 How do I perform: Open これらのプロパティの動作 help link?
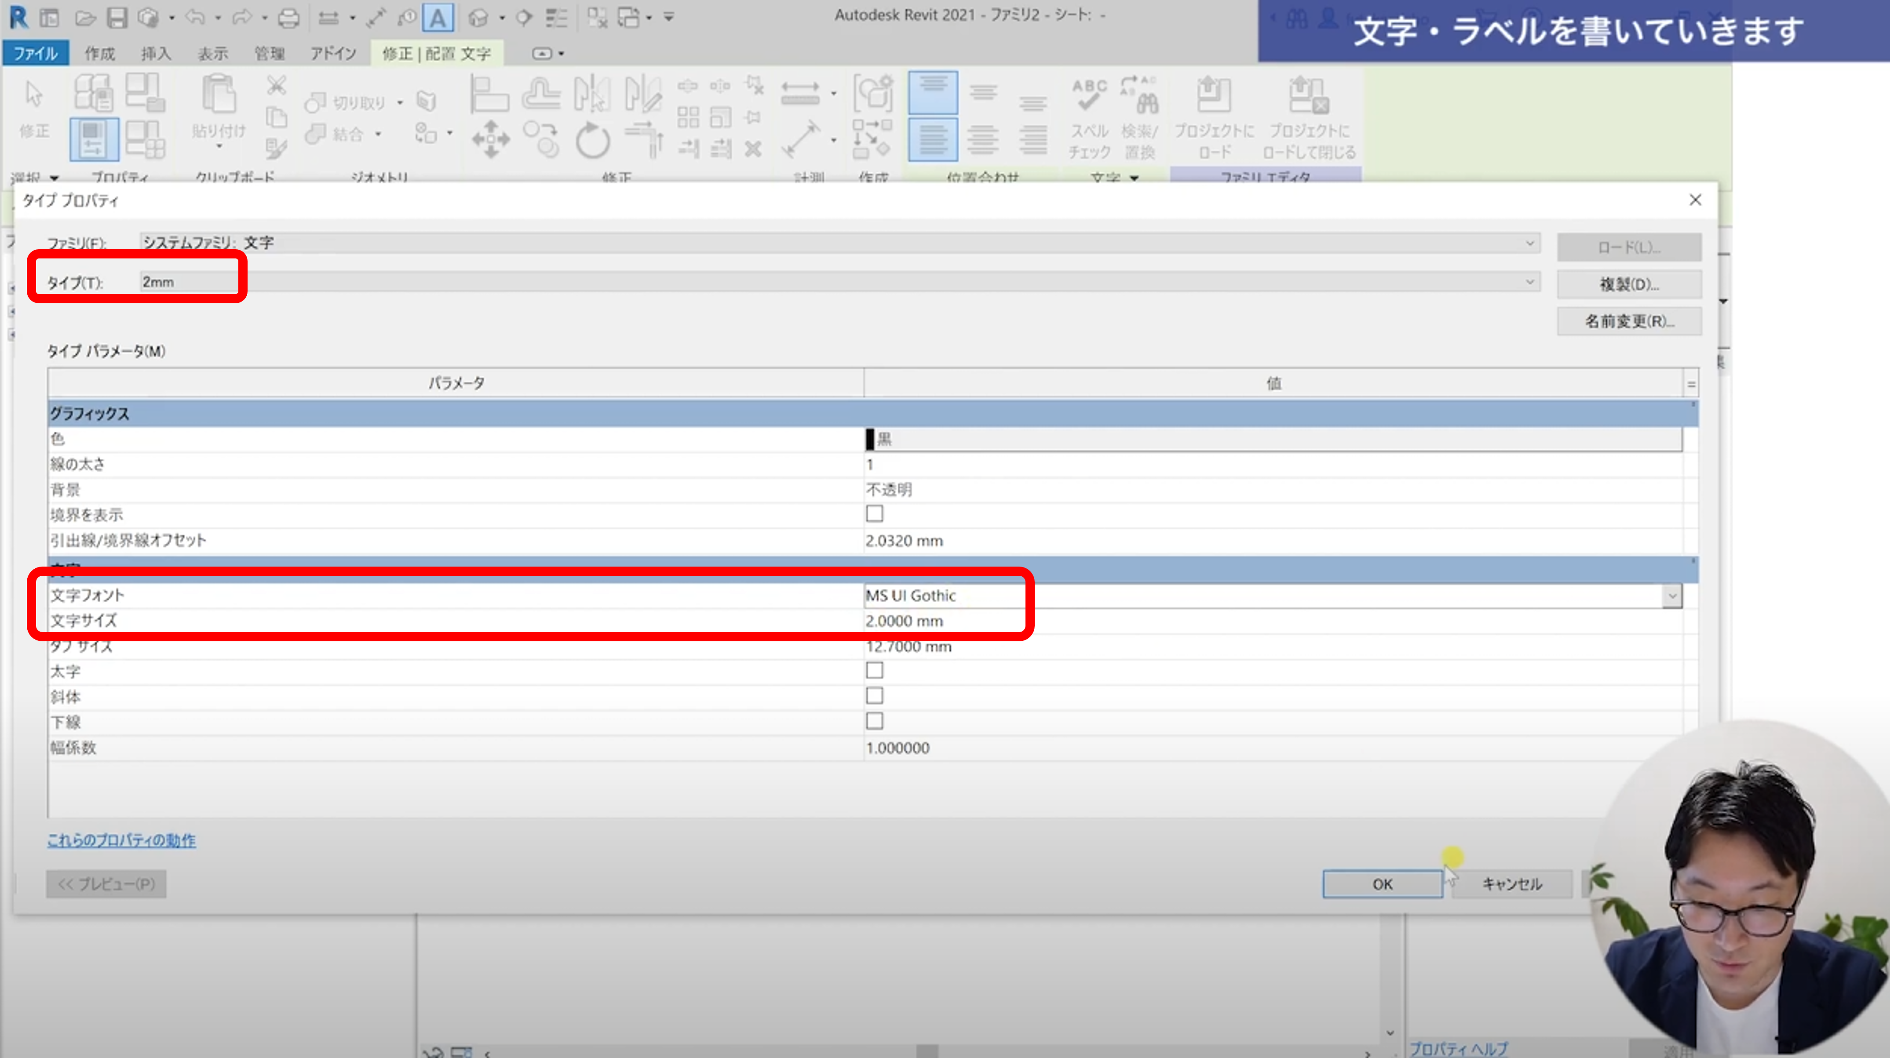(x=121, y=841)
